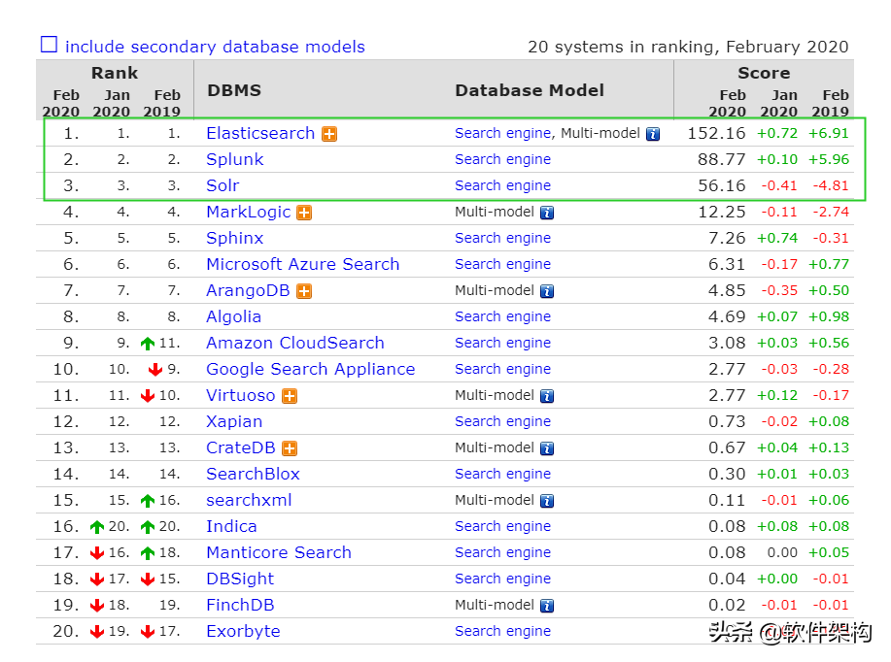Screen dimensions: 891x662
Task: Click the Solr score 56.16
Action: (721, 185)
